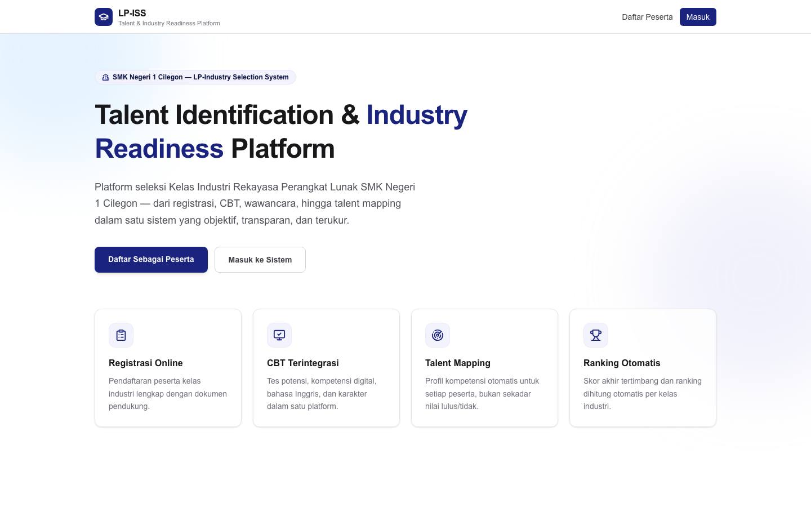Click the Profil kompetensi otomatis description
Viewport: 811px width, 507px height.
(x=482, y=394)
